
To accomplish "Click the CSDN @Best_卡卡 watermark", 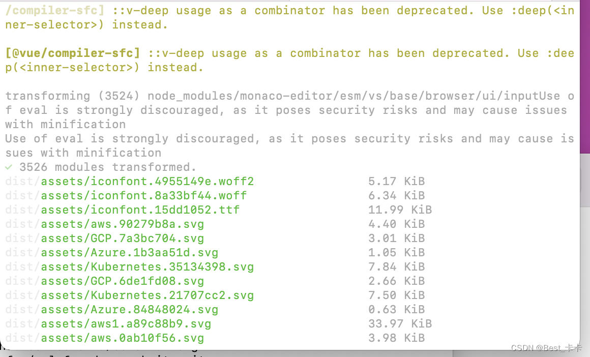I will point(546,348).
